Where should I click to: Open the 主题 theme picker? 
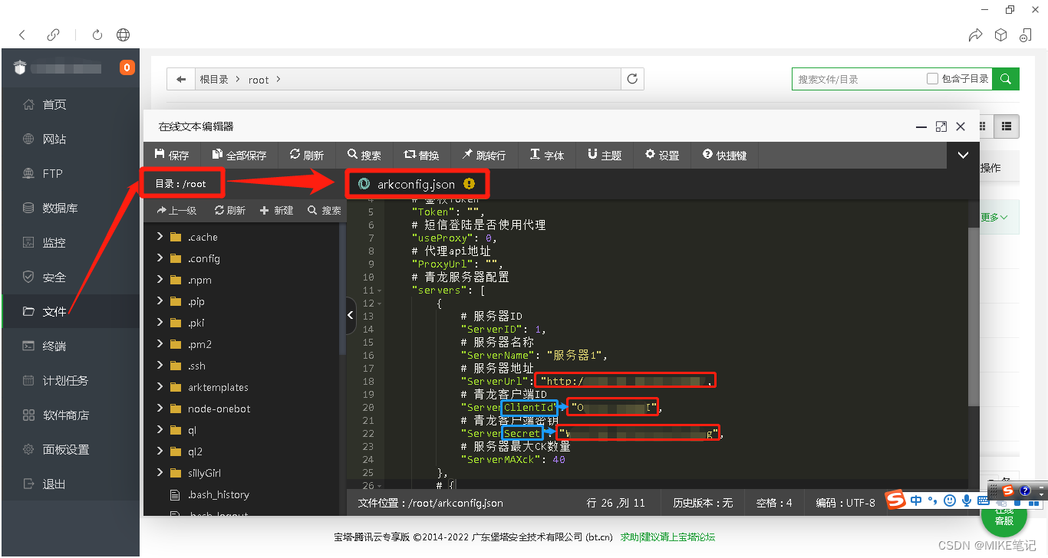coord(605,154)
